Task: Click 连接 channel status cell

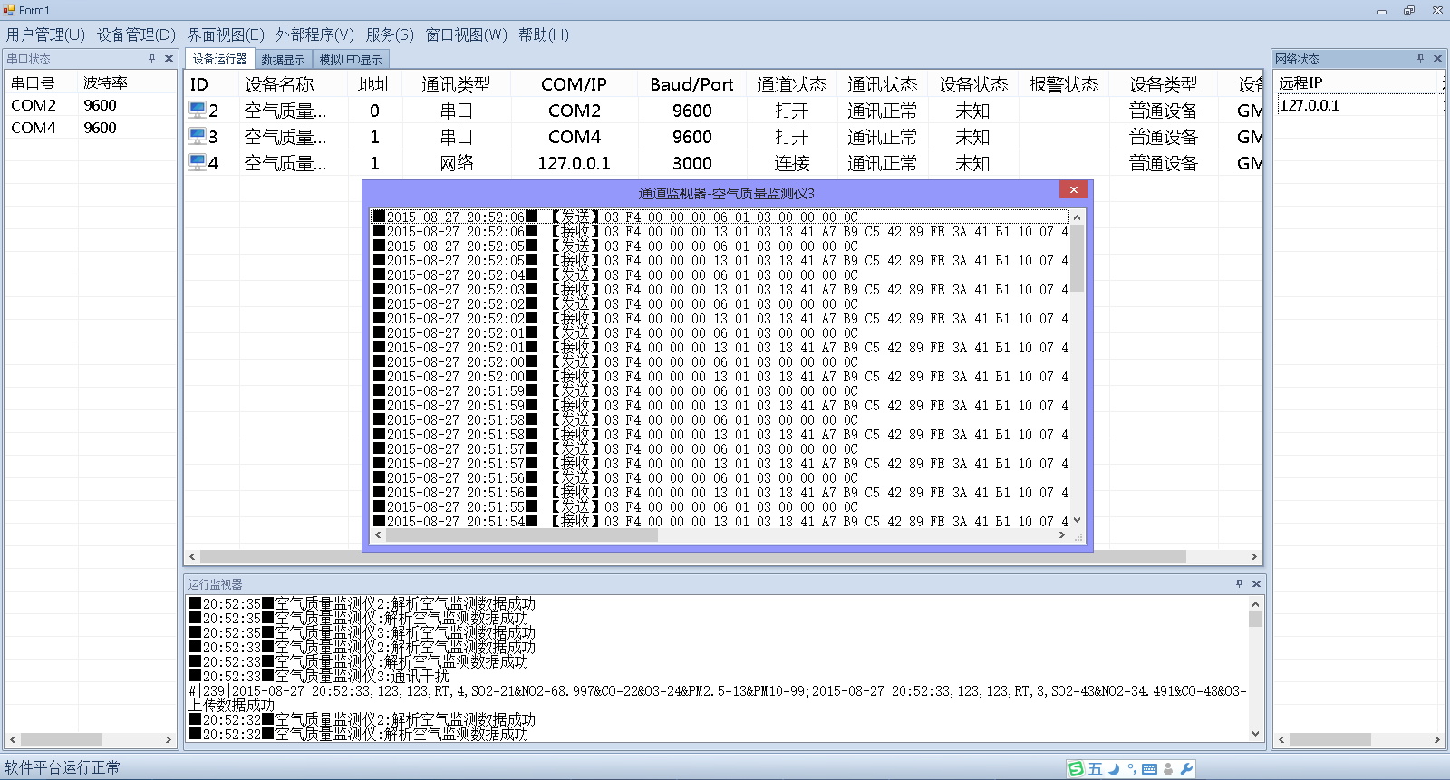Action: tap(791, 163)
